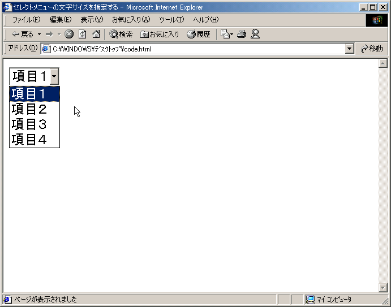
Task: Open the ヘルプ(H) menu
Action: (206, 20)
